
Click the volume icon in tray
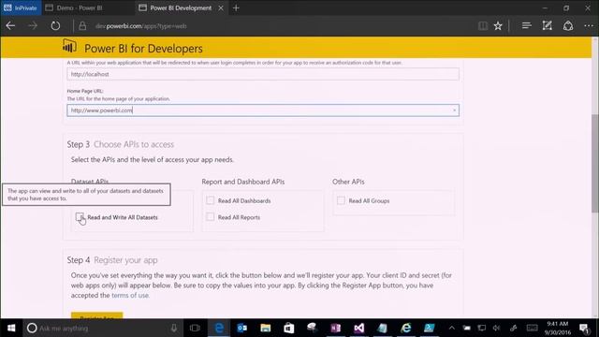[x=496, y=328]
